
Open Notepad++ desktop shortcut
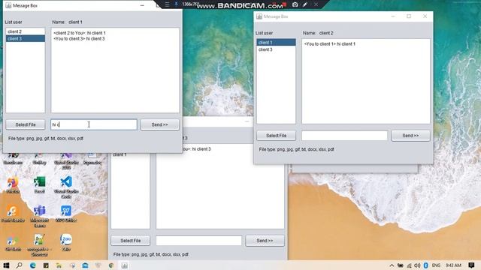(x=40, y=245)
